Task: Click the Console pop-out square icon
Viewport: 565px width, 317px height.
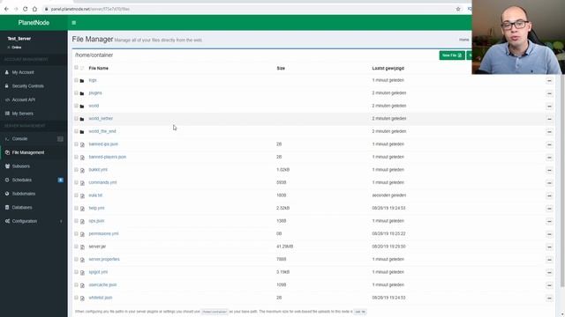Action: 60,139
